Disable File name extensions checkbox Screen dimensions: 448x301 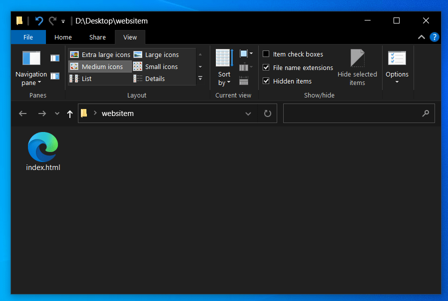pyautogui.click(x=266, y=67)
